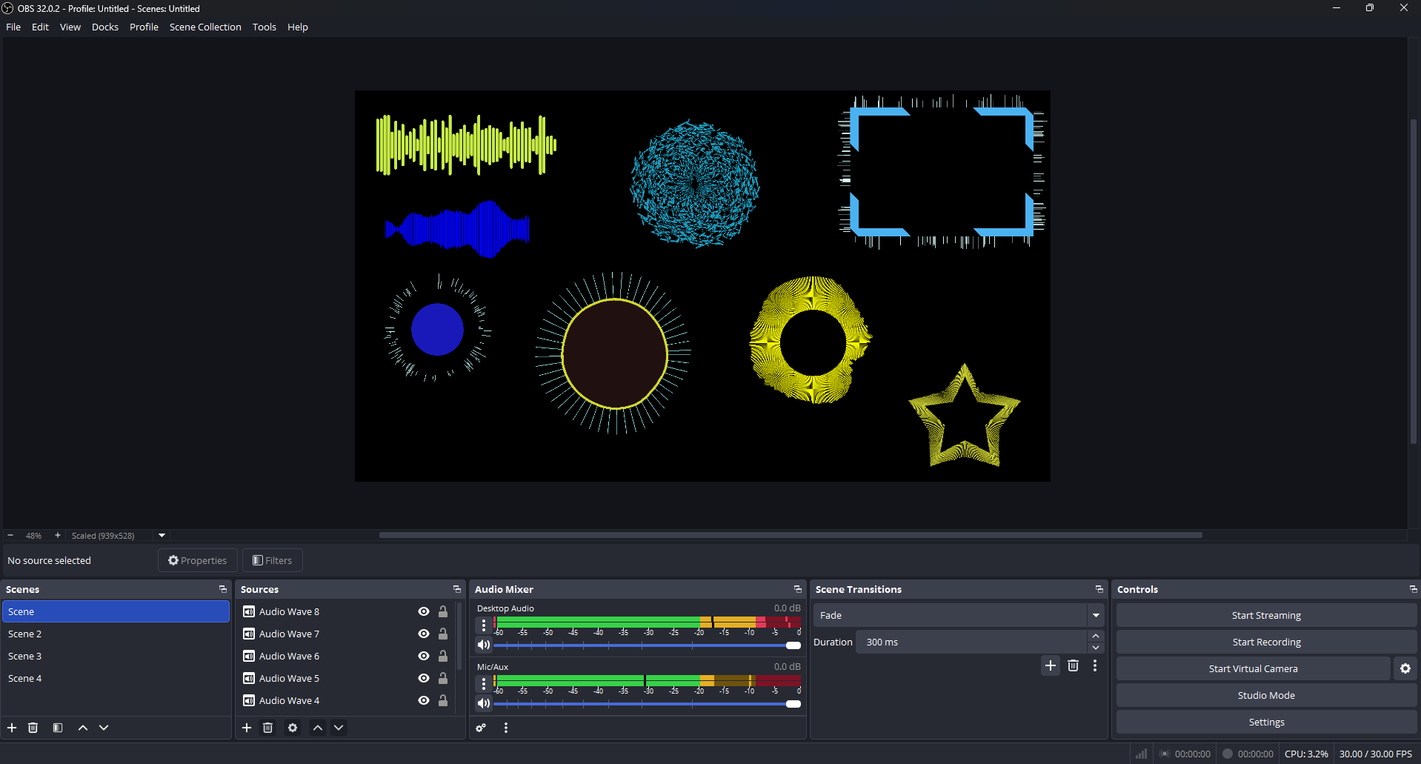Enable Studio Mode
The width and height of the screenshot is (1421, 764).
[1265, 695]
